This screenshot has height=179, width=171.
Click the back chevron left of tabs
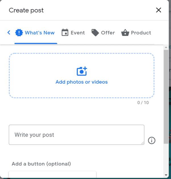(9, 33)
